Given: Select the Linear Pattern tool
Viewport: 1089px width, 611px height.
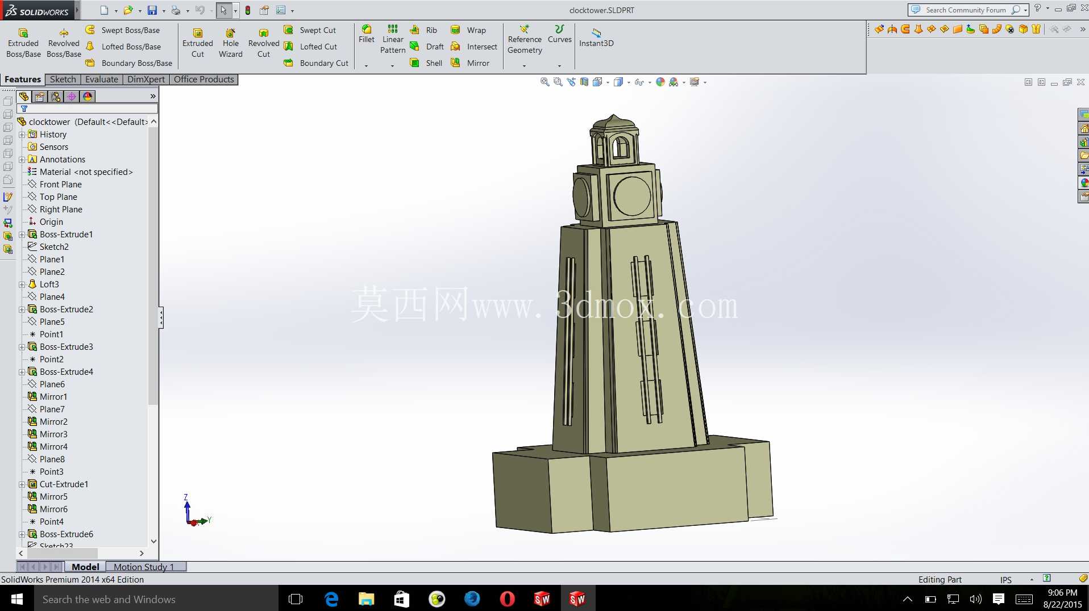Looking at the screenshot, I should 393,39.
